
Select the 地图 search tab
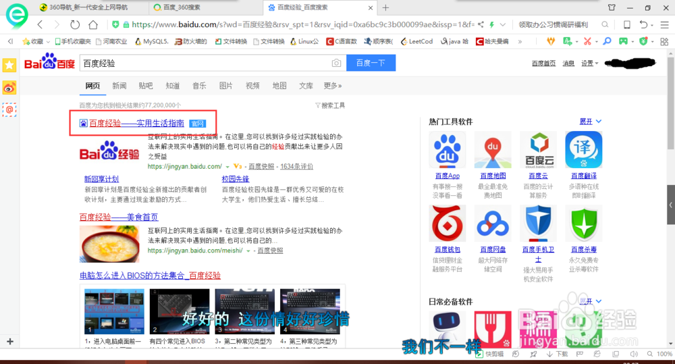point(279,86)
